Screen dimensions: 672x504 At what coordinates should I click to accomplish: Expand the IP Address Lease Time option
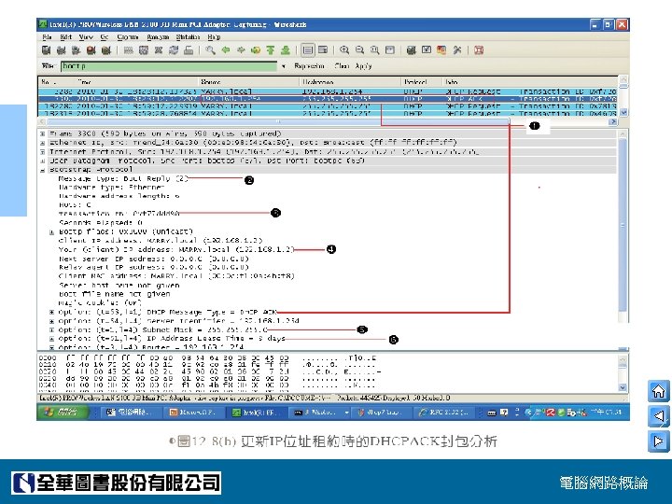click(51, 339)
